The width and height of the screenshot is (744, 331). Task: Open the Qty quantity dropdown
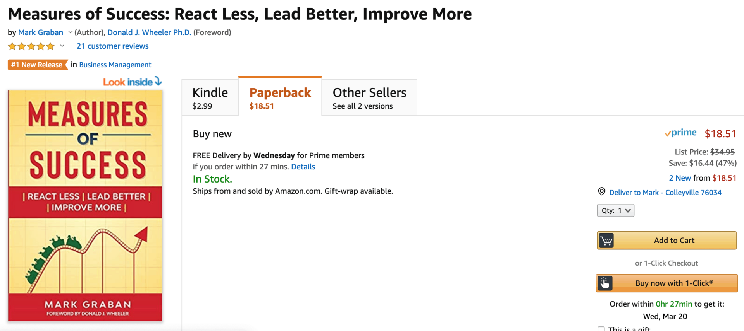tap(615, 210)
